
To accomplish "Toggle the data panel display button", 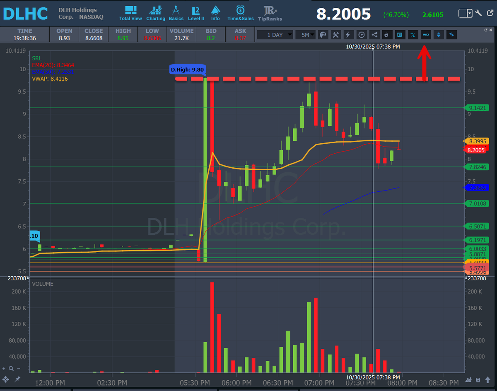I will (400, 35).
